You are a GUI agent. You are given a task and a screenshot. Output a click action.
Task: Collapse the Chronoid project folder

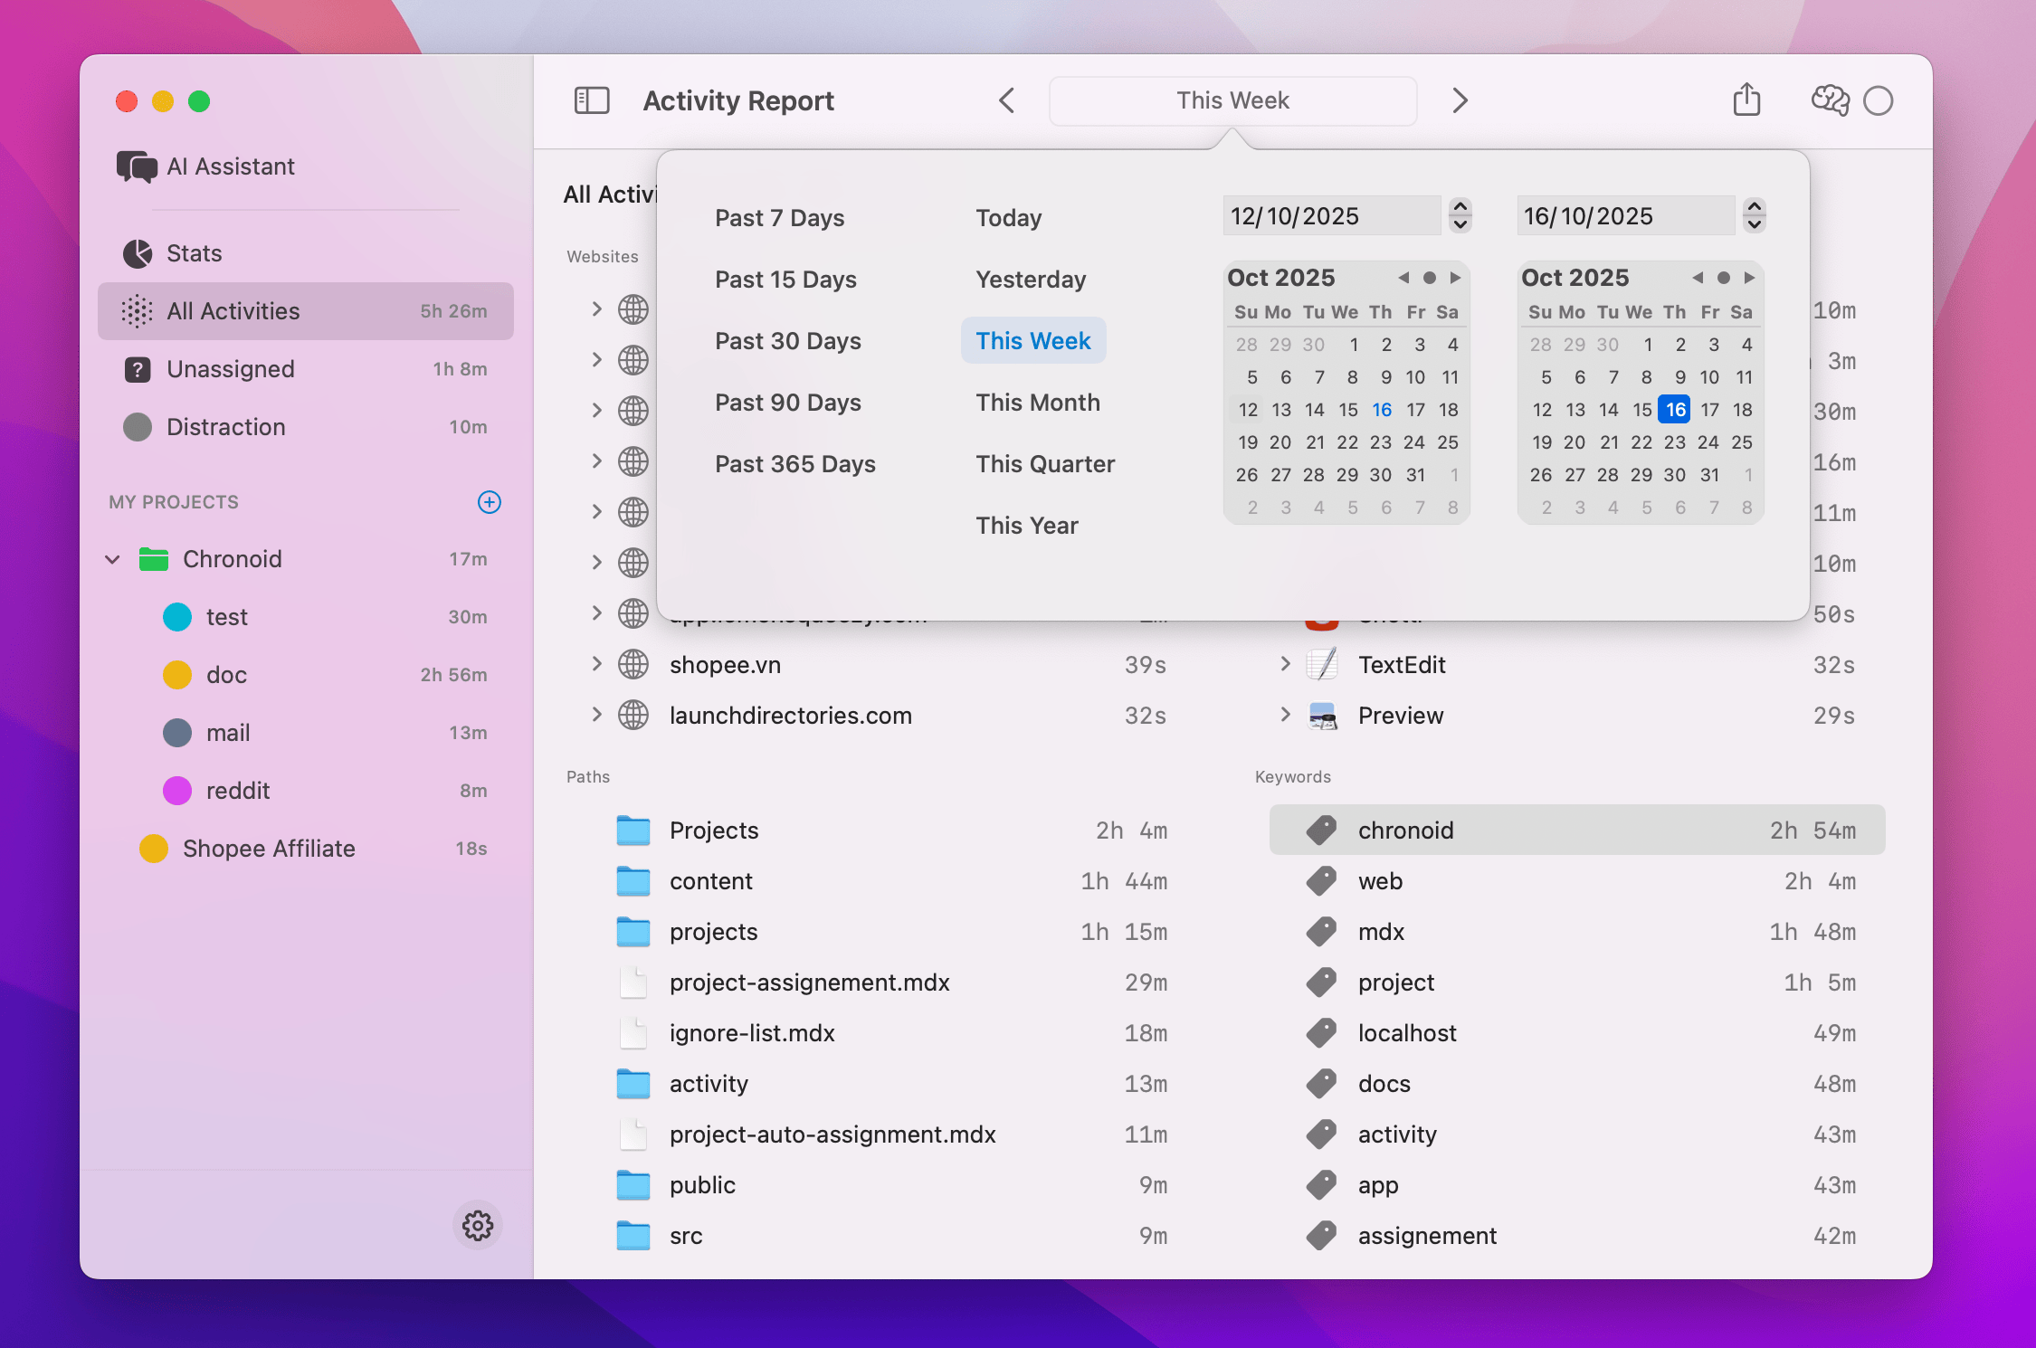click(113, 559)
